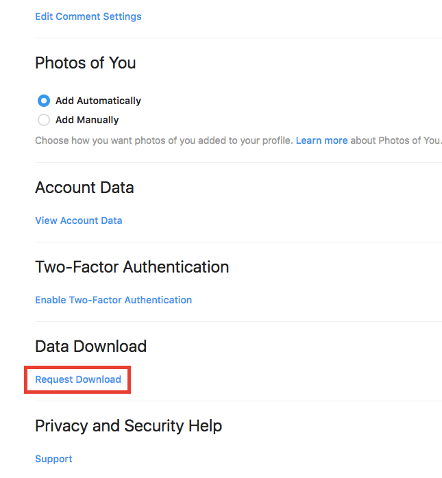
Task: Open the View Account Data link
Action: pos(78,221)
